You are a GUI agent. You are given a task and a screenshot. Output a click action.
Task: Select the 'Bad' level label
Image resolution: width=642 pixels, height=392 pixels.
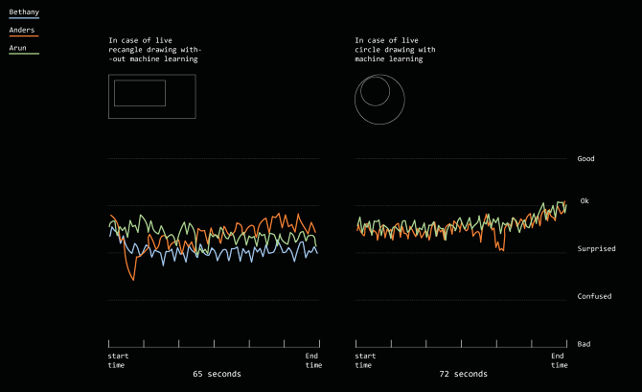click(584, 343)
